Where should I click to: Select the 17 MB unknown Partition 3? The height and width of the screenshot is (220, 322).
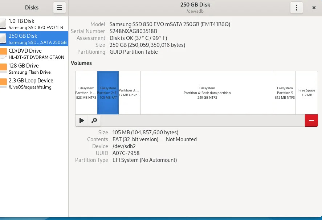pyautogui.click(x=129, y=93)
